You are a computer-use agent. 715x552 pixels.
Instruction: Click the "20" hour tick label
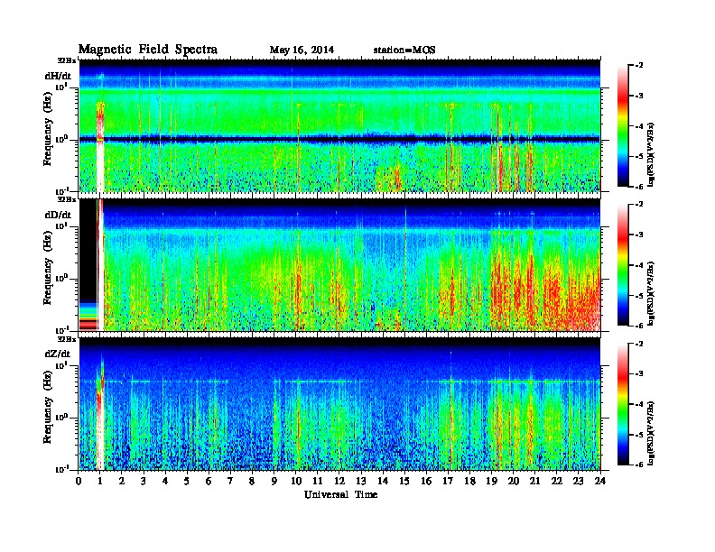pos(514,481)
